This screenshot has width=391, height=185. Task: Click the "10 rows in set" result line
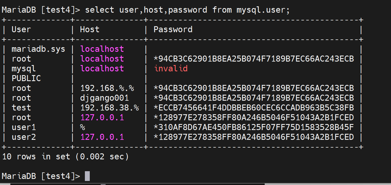tap(65, 157)
